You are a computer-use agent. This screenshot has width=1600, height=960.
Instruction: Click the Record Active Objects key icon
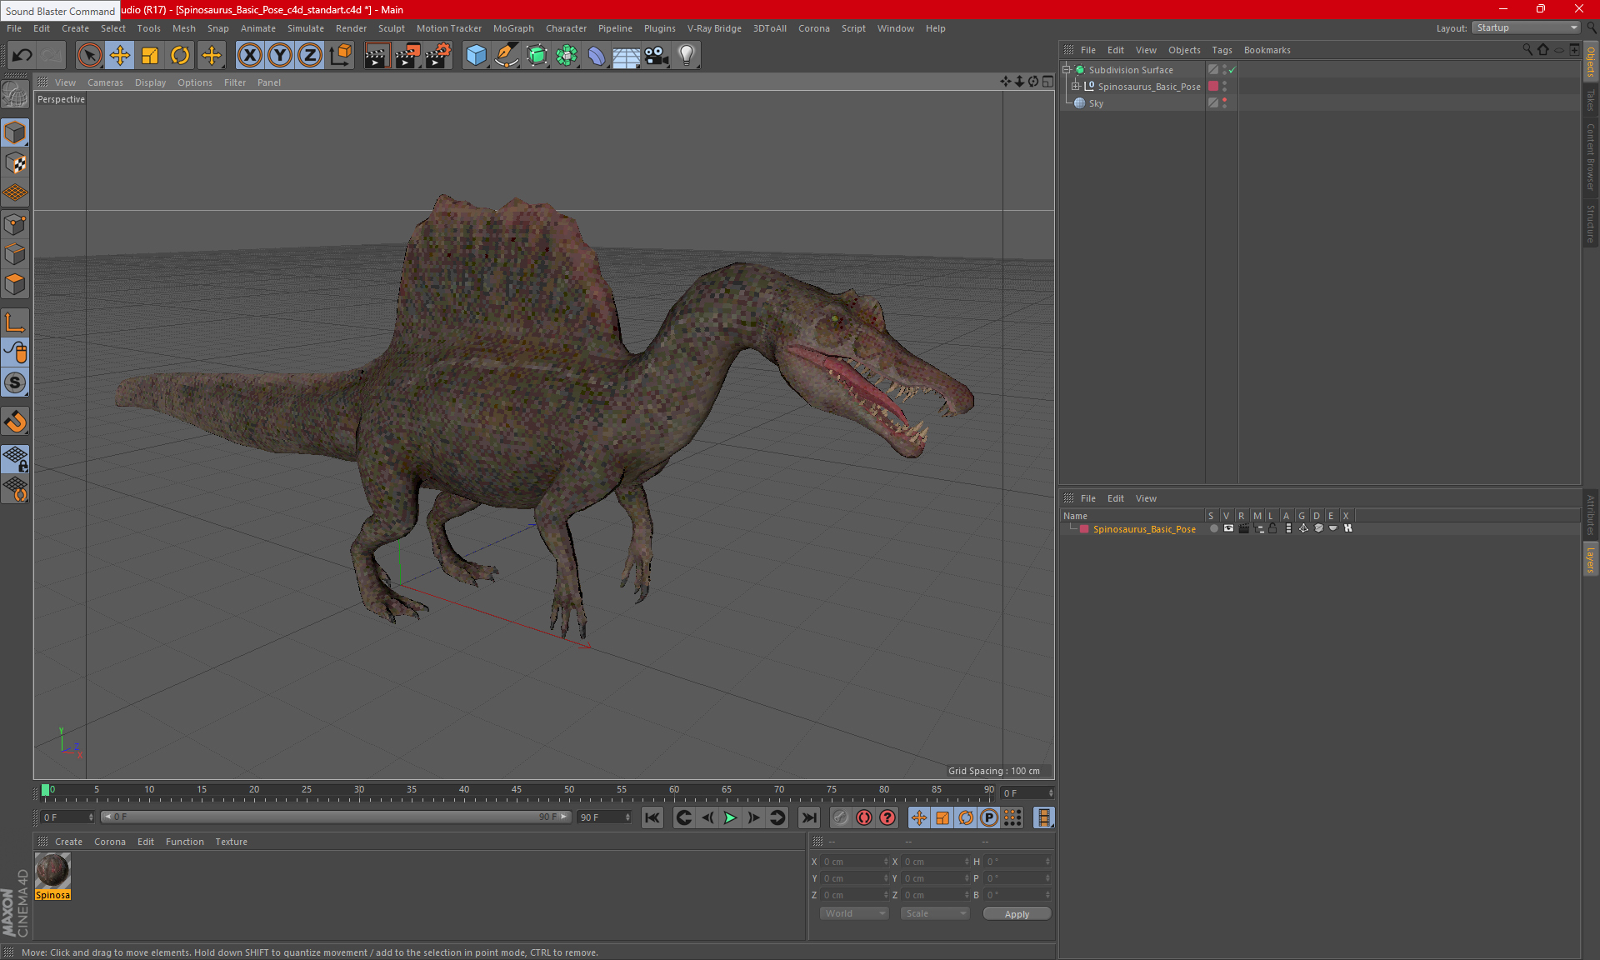click(x=841, y=817)
